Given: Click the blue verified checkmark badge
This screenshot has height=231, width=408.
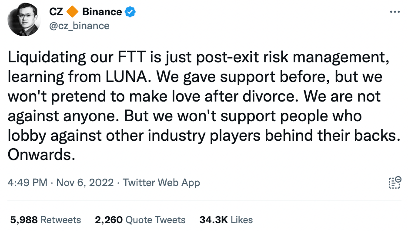Looking at the screenshot, I should [x=130, y=12].
